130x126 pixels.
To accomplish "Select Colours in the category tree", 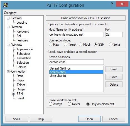I will [21, 67].
